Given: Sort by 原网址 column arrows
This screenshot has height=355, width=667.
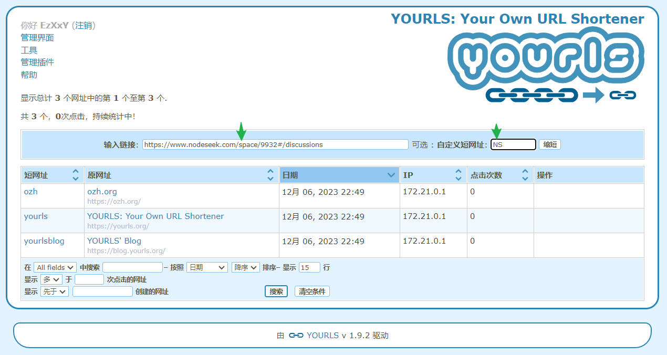Looking at the screenshot, I should tap(270, 175).
